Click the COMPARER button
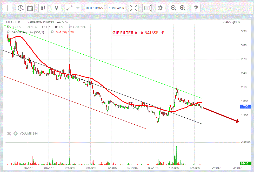254x172 pixels. (x=116, y=8)
